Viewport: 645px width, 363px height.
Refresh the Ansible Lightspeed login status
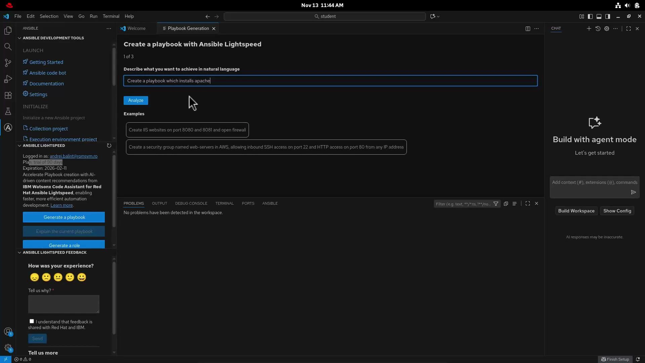[x=109, y=146]
